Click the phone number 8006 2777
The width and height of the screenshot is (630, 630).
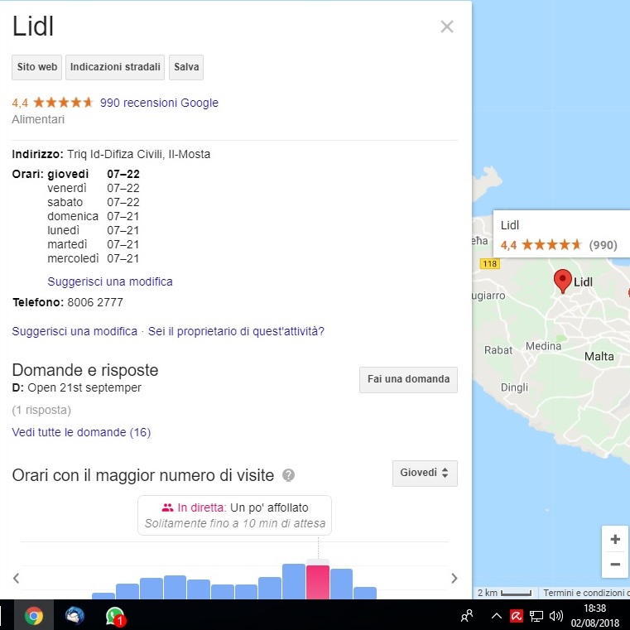tap(95, 302)
